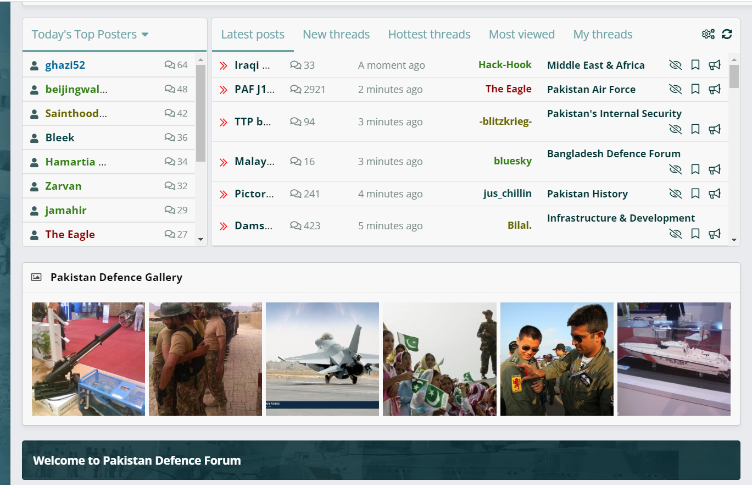Click latest posts scrollbar up arrow
This screenshot has height=485, width=752.
coord(734,59)
